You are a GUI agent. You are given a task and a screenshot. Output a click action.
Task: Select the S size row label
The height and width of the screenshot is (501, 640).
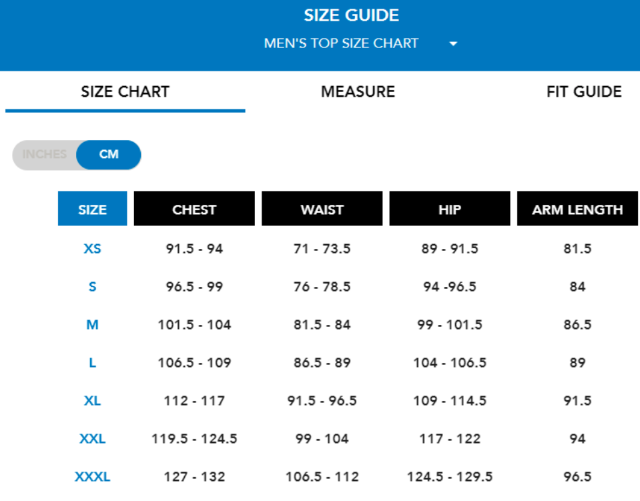point(92,287)
